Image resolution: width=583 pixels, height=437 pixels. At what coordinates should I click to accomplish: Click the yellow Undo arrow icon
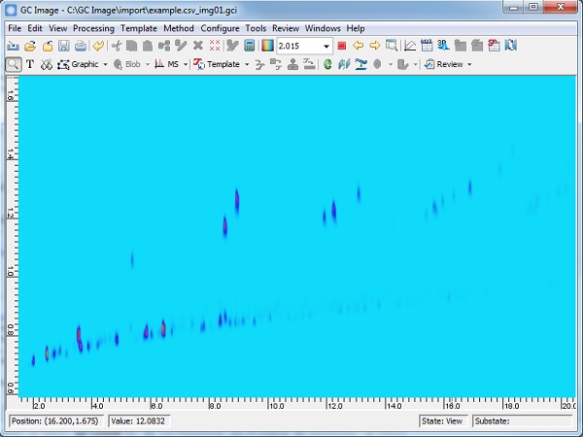pyautogui.click(x=98, y=46)
